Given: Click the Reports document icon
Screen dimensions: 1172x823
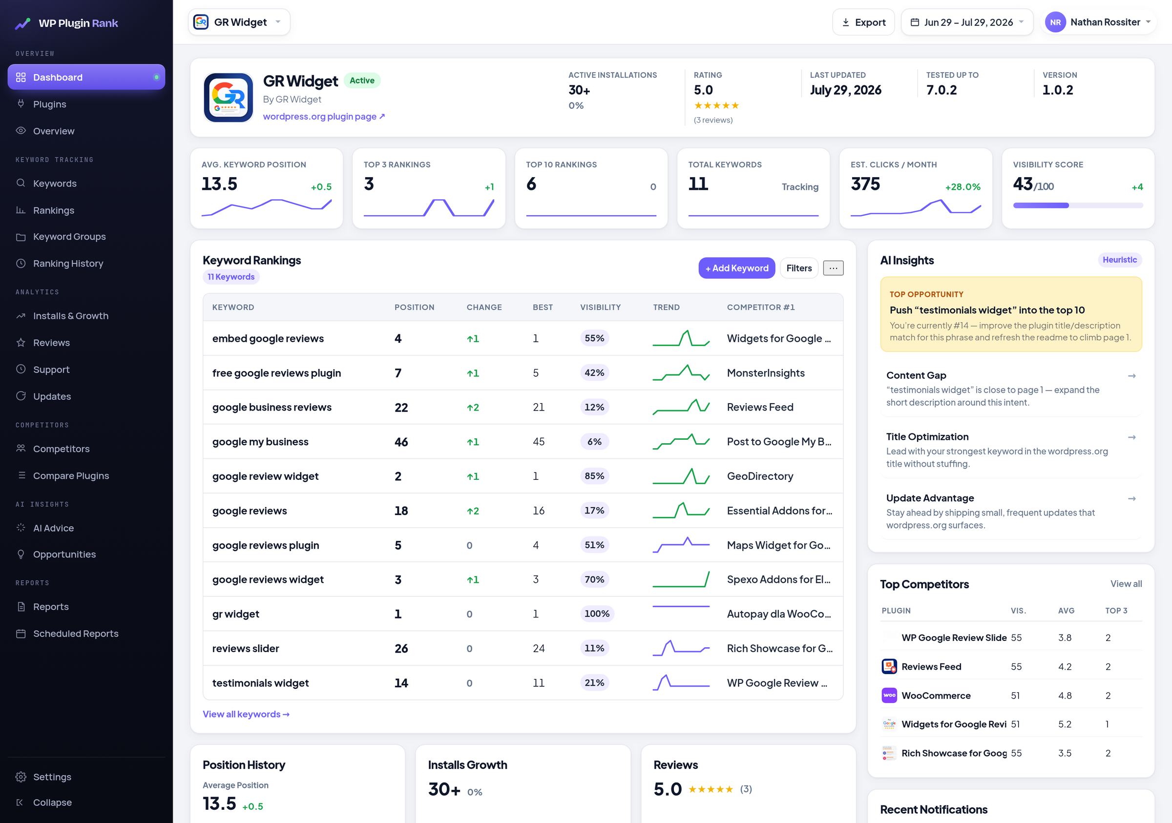Looking at the screenshot, I should pyautogui.click(x=21, y=607).
